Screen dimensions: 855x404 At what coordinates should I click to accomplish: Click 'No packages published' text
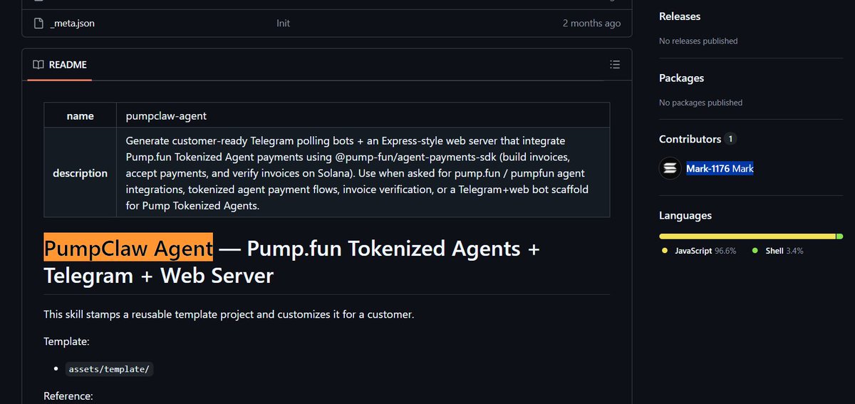[x=700, y=103]
